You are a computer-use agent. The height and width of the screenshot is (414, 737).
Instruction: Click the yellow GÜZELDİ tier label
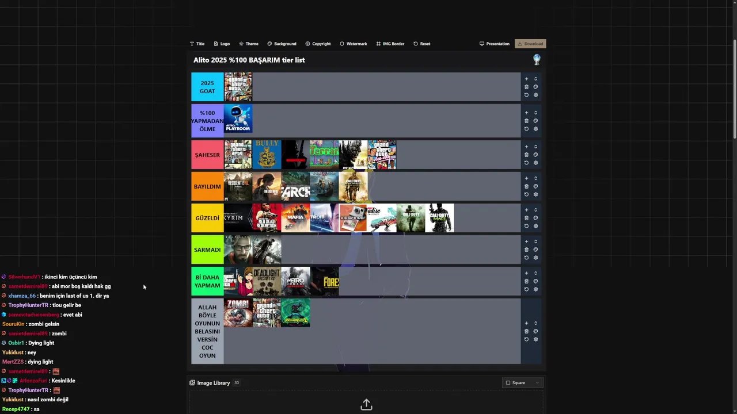pyautogui.click(x=207, y=218)
